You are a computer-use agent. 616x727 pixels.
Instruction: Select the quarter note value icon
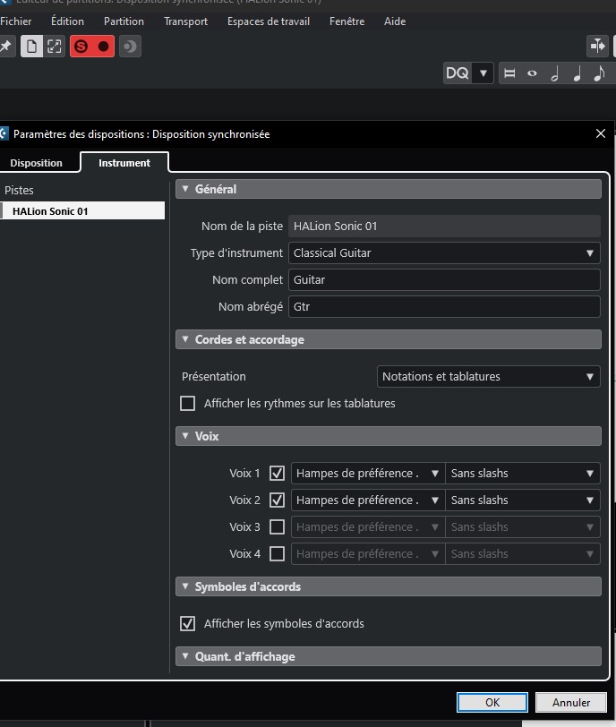(x=577, y=73)
